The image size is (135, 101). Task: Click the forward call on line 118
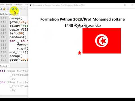pyautogui.click(x=22, y=45)
